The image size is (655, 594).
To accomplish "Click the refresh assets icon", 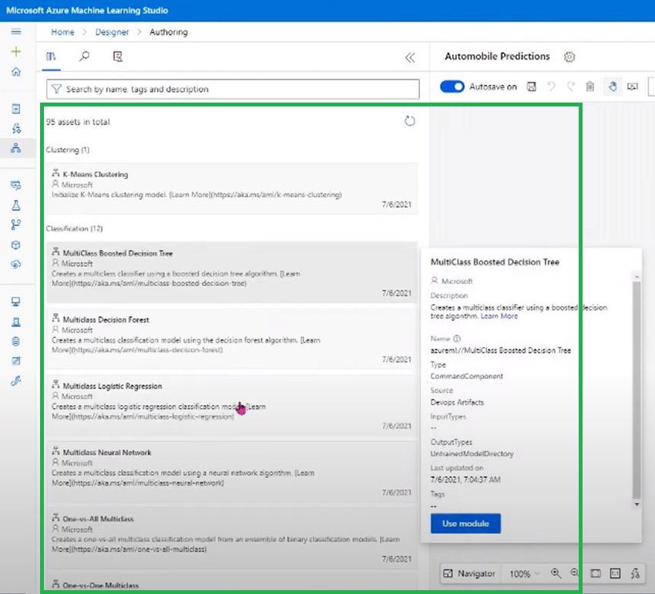I will (x=409, y=121).
